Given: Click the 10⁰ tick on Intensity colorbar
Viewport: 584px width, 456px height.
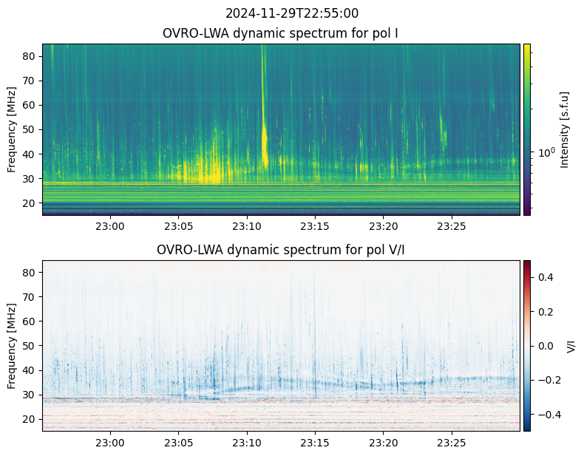Looking at the screenshot, I should pos(546,153).
